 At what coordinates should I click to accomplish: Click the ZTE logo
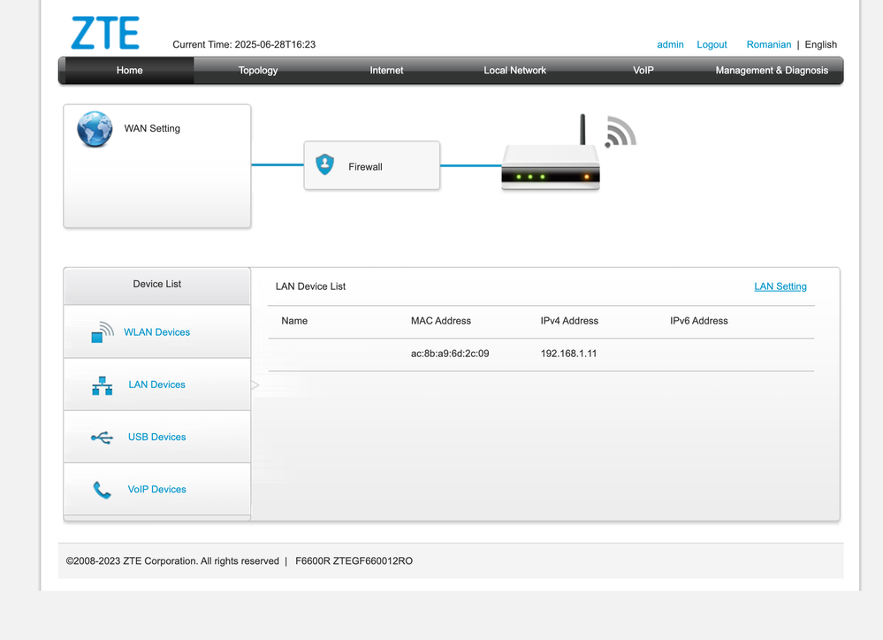click(105, 34)
